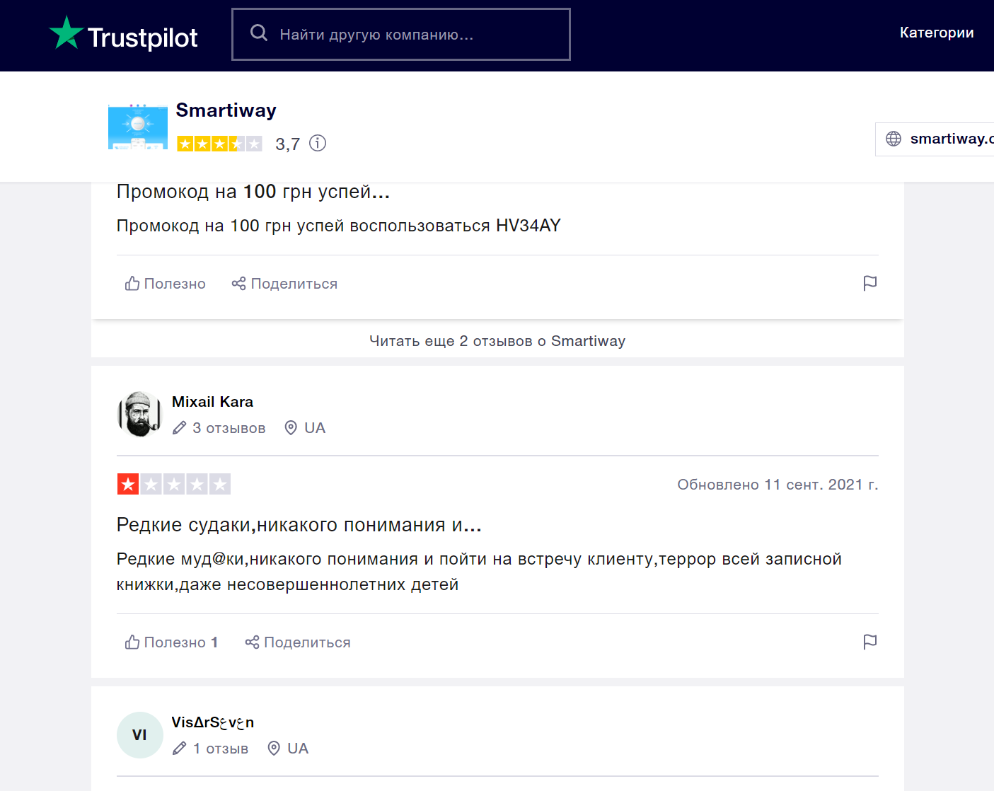Open the Mixail Kara profile name
Viewport: 994px width, 791px height.
tap(212, 402)
